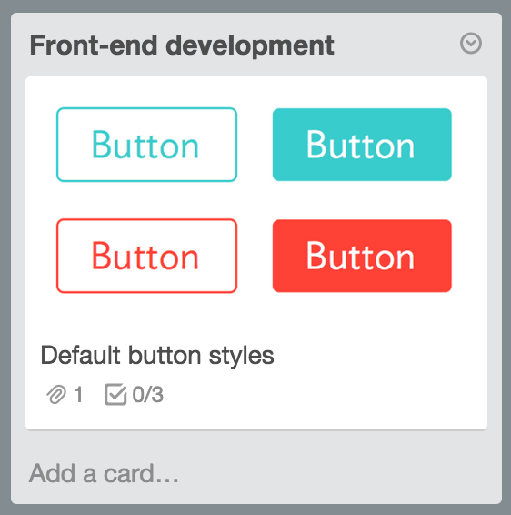The image size is (511, 515).
Task: Click Add a card… link
Action: point(104,473)
